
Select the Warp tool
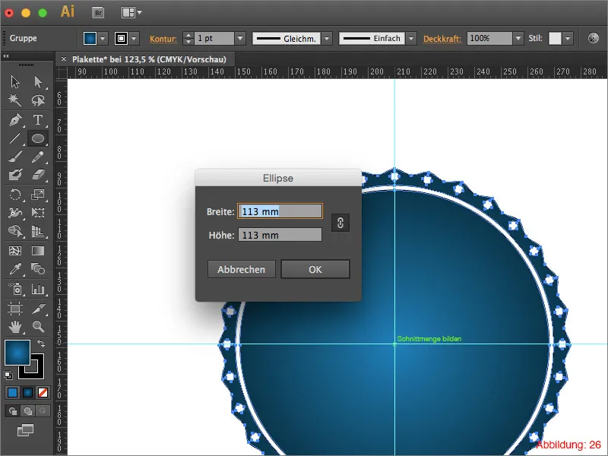coord(15,212)
